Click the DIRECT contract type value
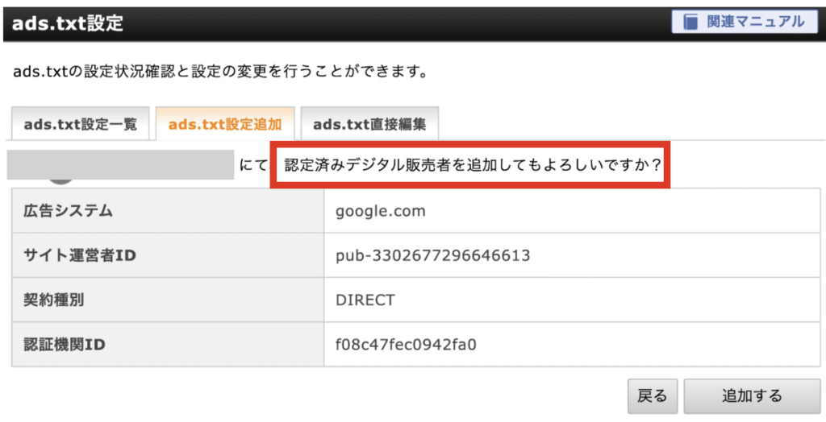826x422 pixels. click(365, 300)
